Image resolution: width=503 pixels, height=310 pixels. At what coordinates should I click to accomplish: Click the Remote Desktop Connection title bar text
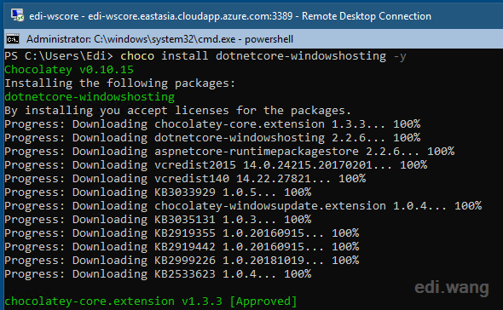pyautogui.click(x=230, y=16)
